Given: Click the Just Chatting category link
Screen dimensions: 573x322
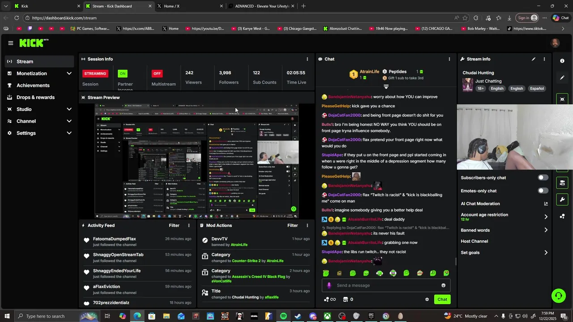Looking at the screenshot, I should pos(488,81).
